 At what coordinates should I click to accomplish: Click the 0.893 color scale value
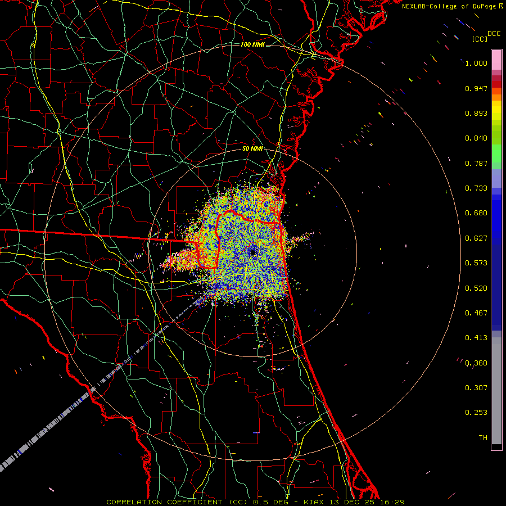coord(476,113)
